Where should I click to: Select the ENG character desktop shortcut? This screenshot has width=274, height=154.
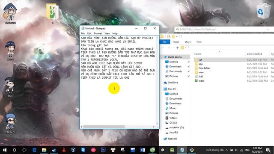coord(10,87)
